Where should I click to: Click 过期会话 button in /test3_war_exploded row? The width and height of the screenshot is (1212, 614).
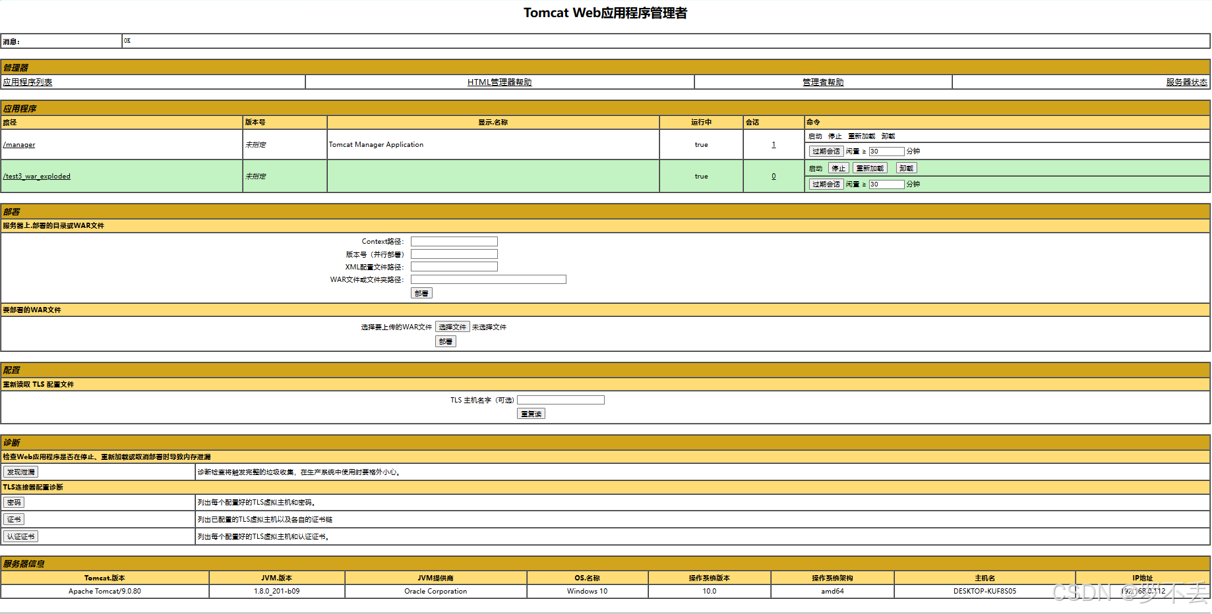826,184
